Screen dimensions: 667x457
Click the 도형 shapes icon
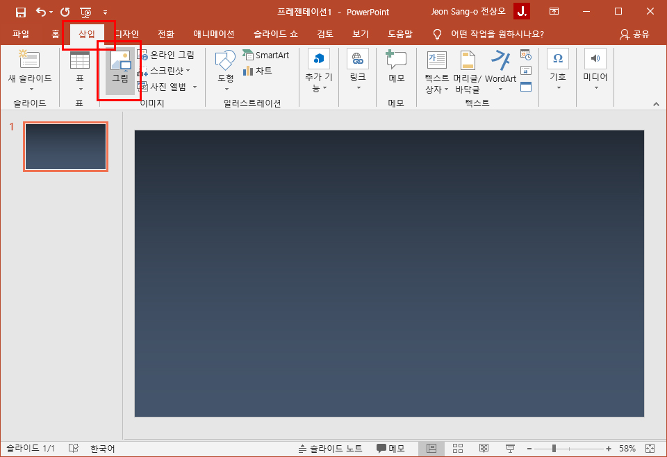pos(225,61)
